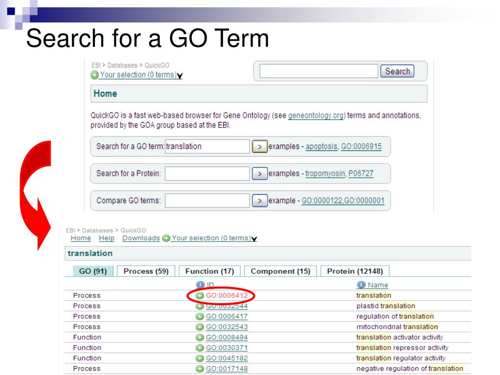Click the Compare GO terms input field
Viewport: 500px width, 375px height.
point(207,201)
